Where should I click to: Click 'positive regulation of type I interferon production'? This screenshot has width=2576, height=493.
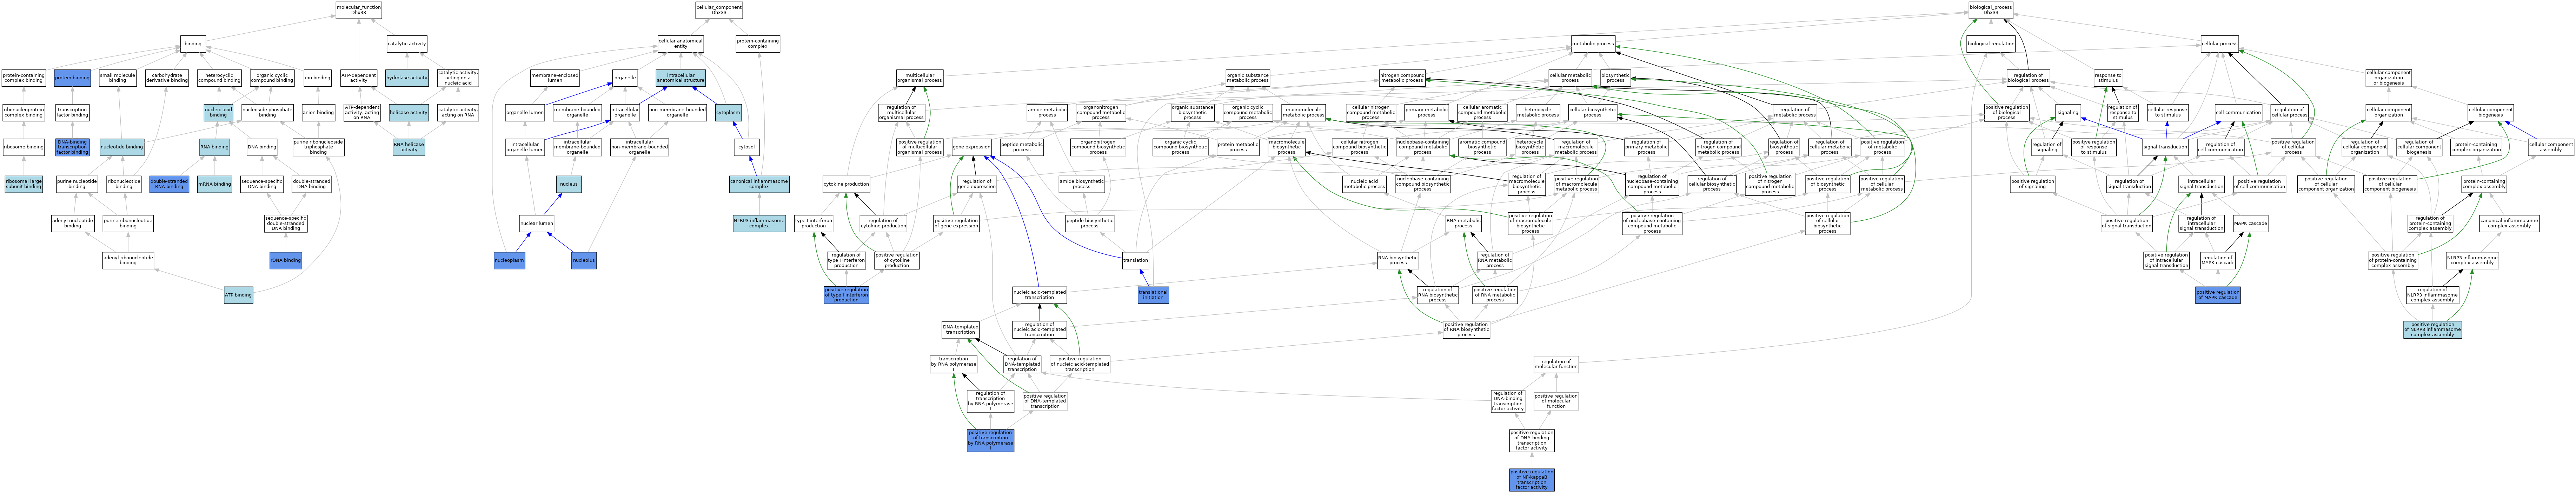pyautogui.click(x=846, y=295)
